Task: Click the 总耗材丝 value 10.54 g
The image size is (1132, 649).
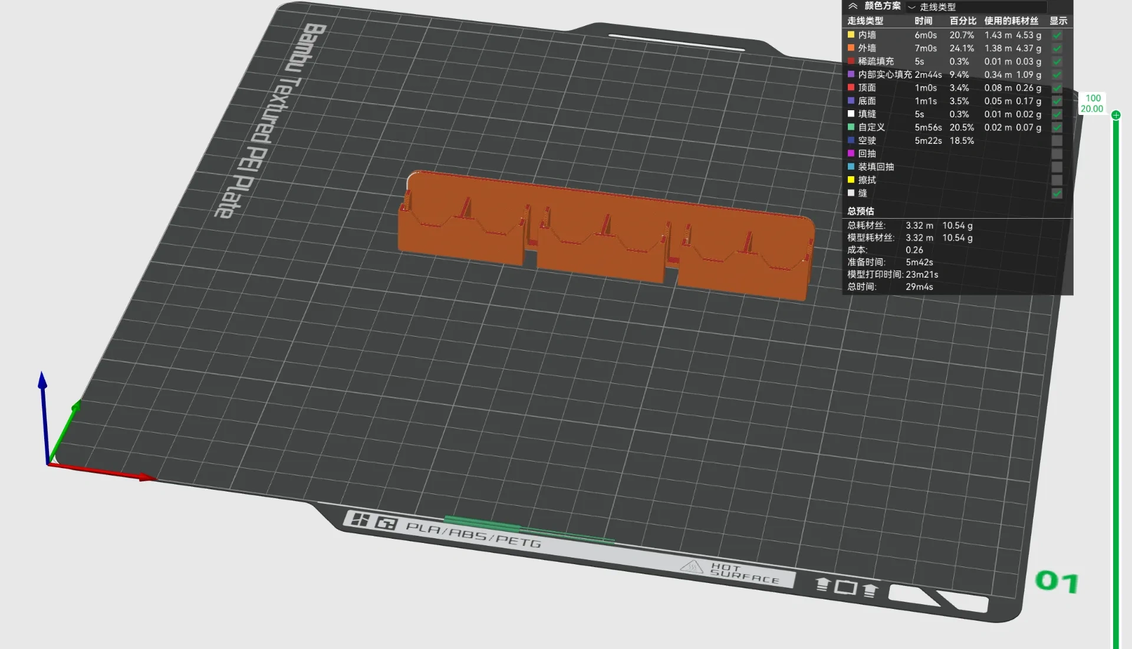Action: coord(957,226)
